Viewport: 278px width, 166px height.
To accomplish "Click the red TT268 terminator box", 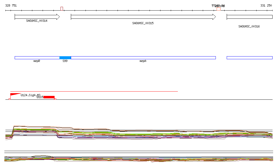I will click(x=219, y=9).
